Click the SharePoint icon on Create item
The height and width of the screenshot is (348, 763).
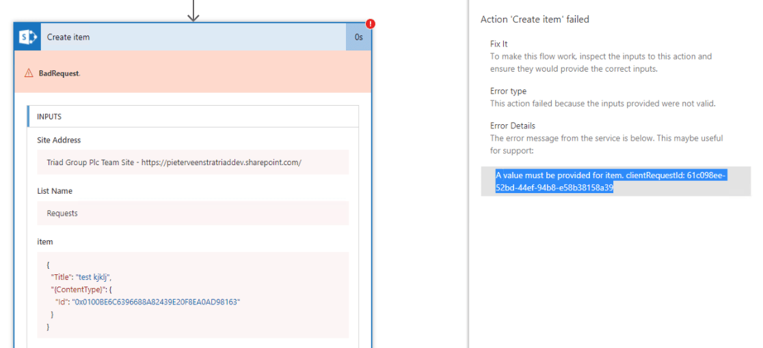tap(28, 37)
